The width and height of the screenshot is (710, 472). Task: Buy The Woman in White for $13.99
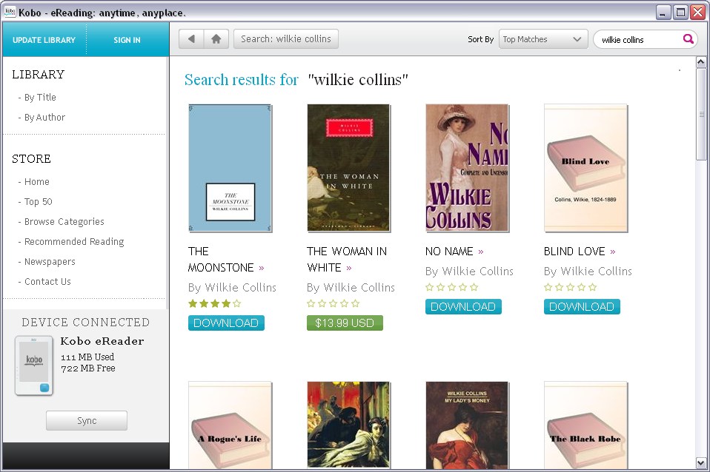345,323
